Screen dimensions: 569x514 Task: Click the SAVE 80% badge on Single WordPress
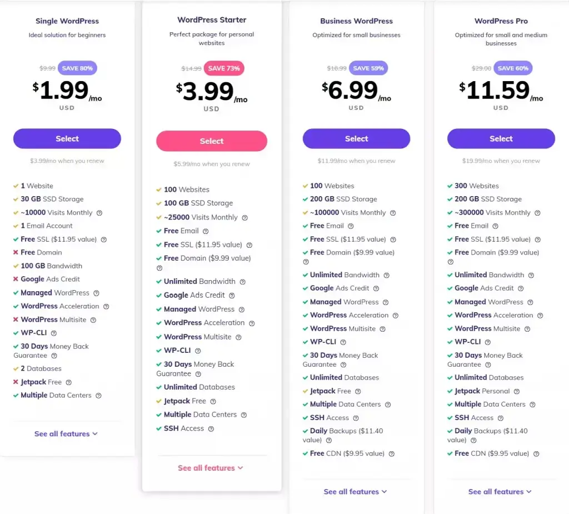click(78, 67)
